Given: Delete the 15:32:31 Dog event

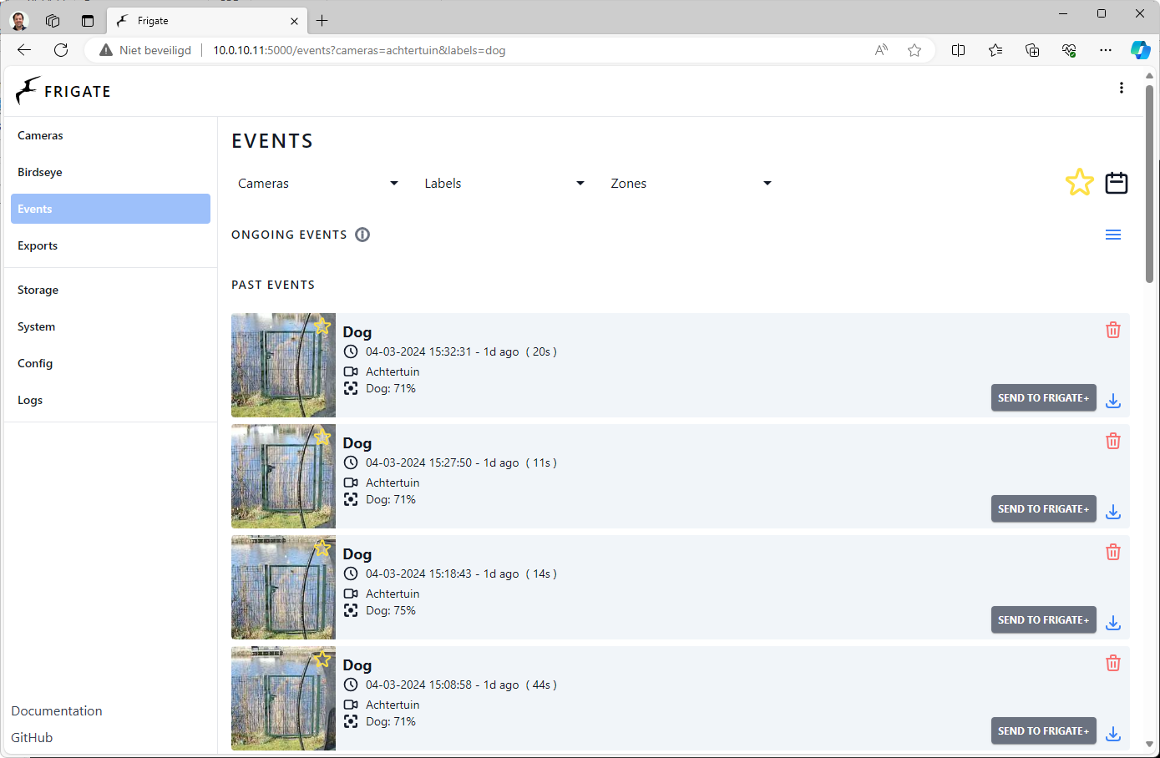Looking at the screenshot, I should [1112, 331].
